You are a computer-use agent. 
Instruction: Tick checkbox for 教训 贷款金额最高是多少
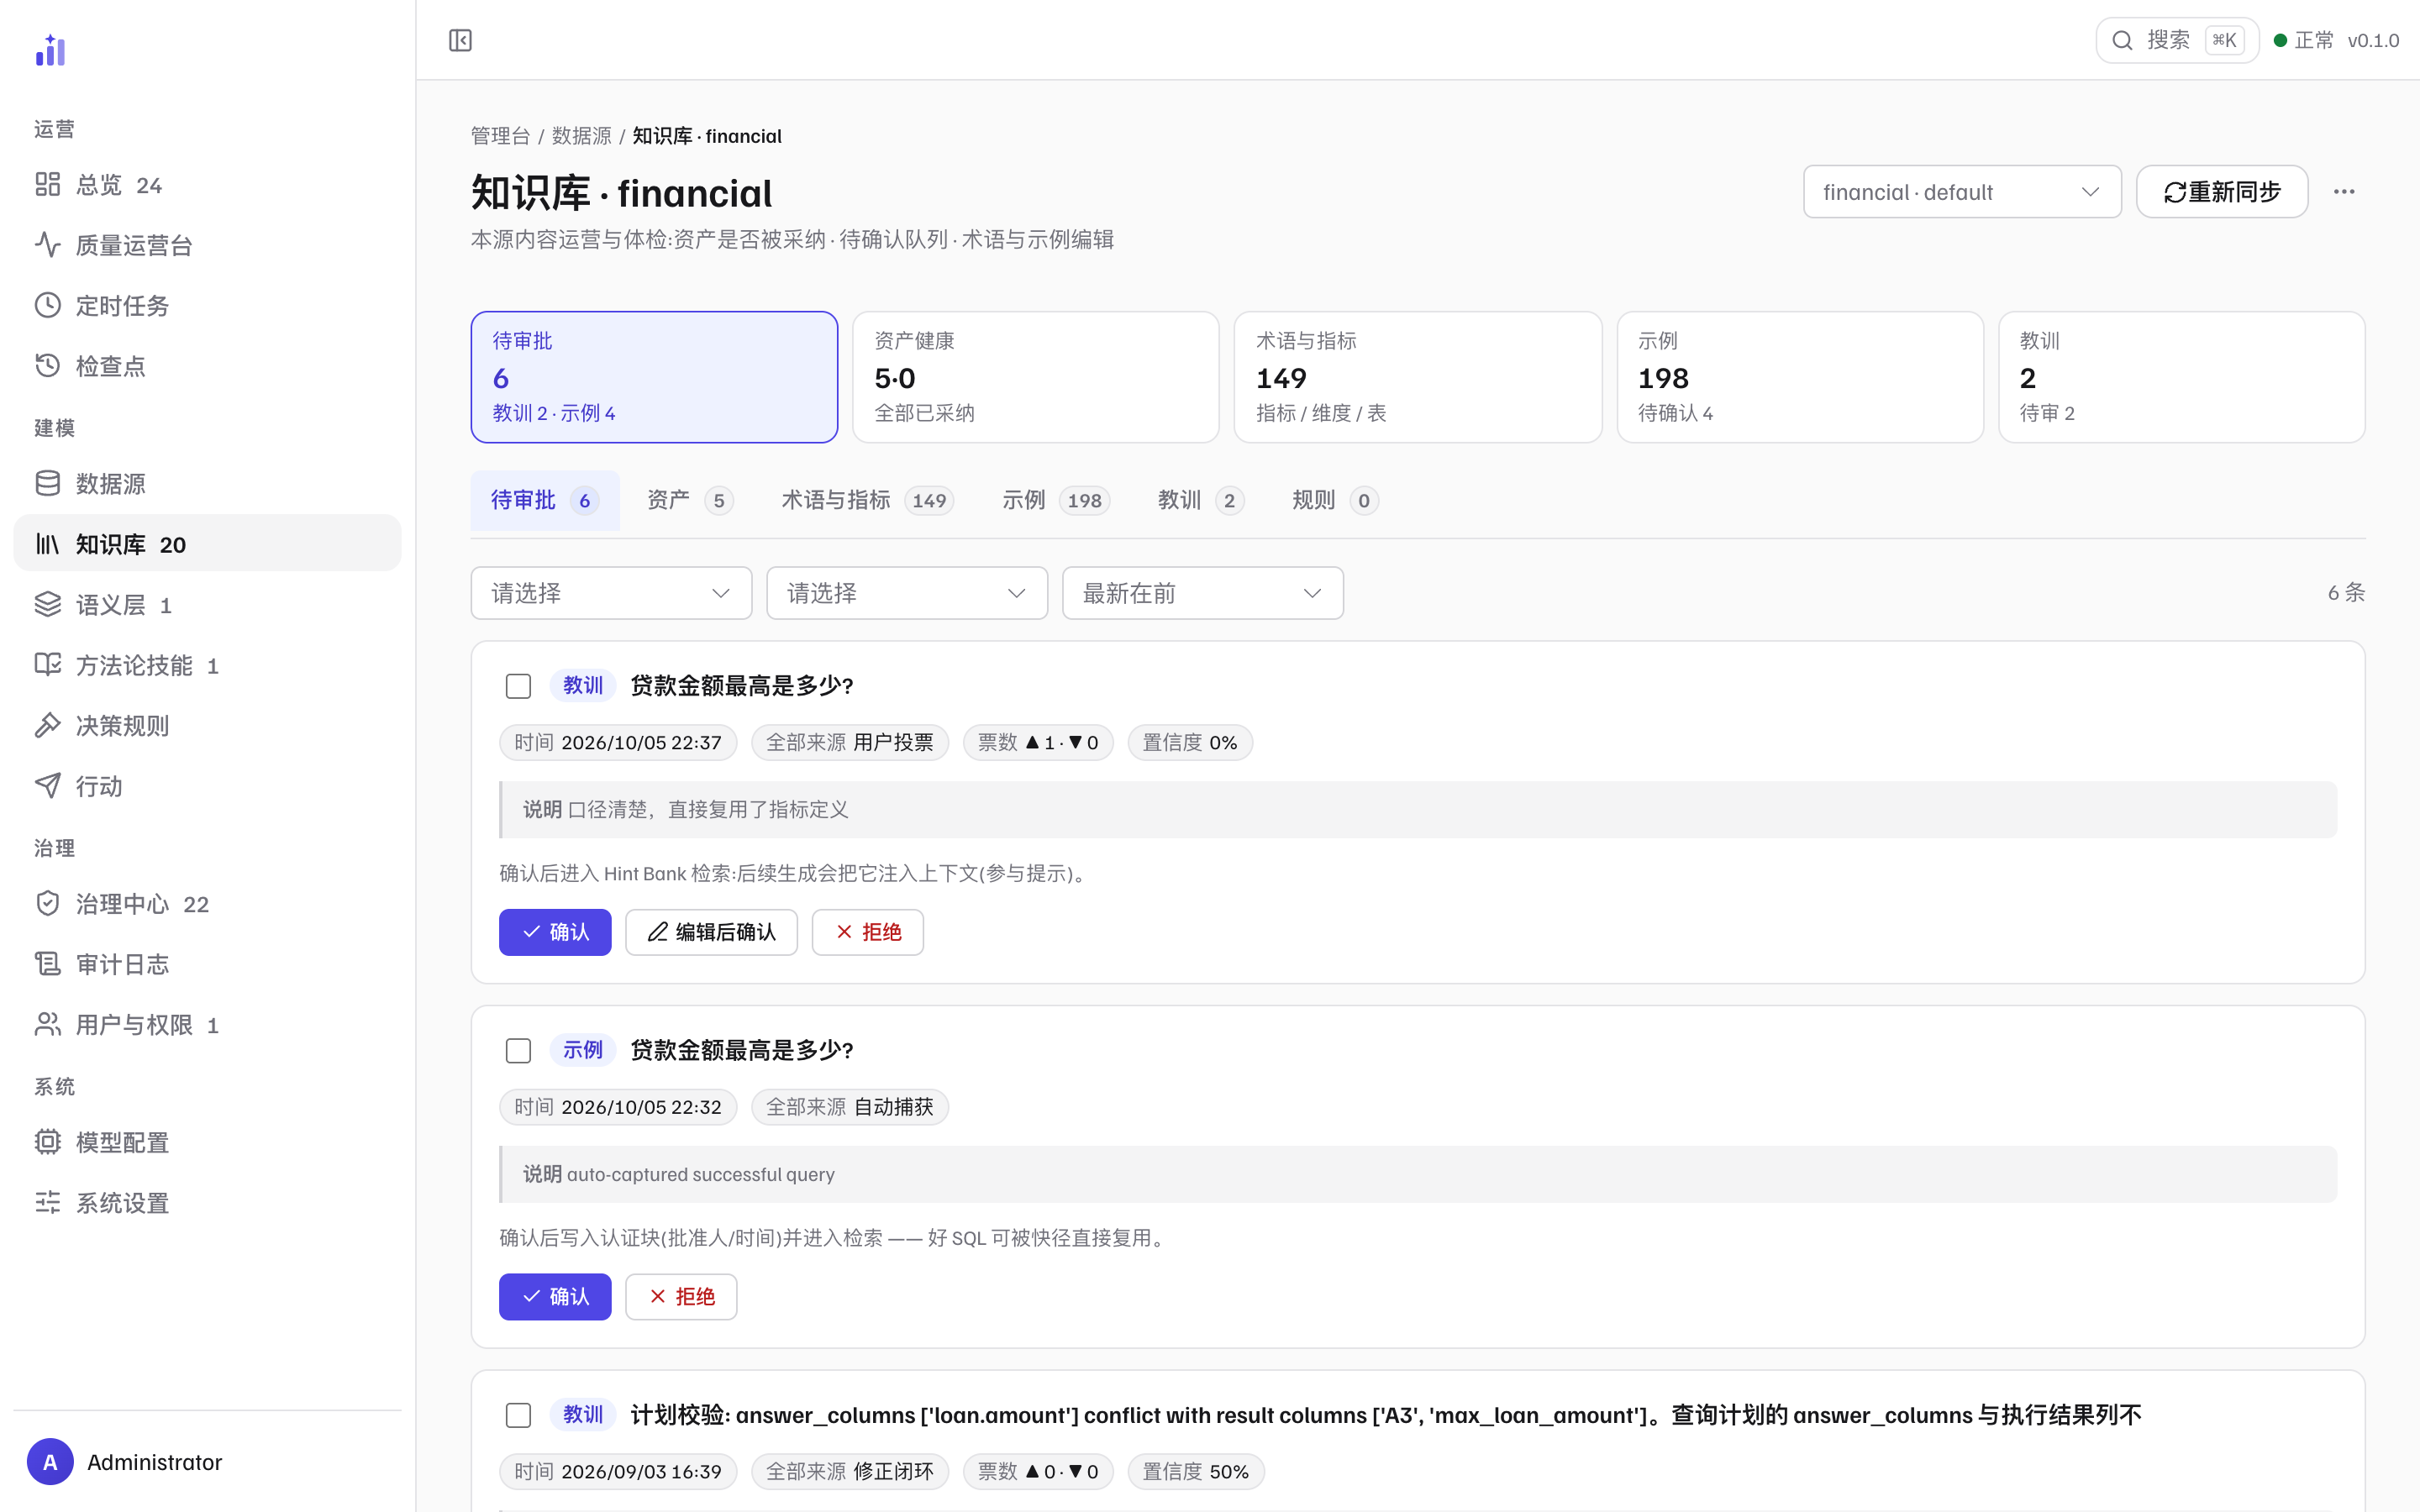[518, 686]
